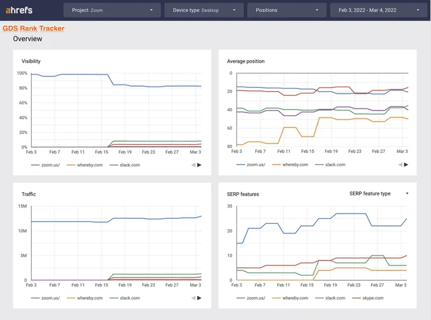Screen dimensions: 431x320
Task: Click the 80% axis label in Visibility chart
Action: pyautogui.click(x=23, y=88)
